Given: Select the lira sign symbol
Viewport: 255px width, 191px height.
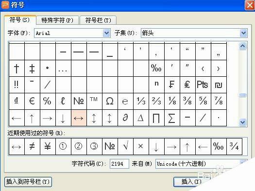Looking at the screenshot, I should coord(187,85).
